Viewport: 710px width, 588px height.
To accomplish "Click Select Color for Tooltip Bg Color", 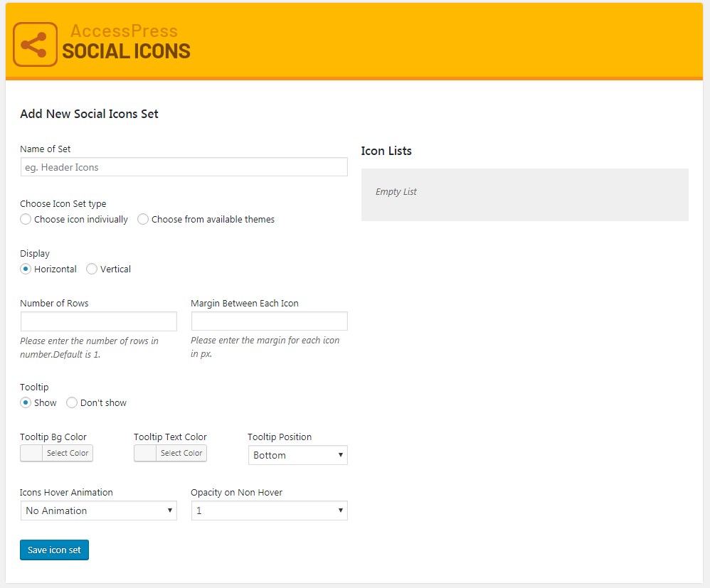I will tap(68, 453).
